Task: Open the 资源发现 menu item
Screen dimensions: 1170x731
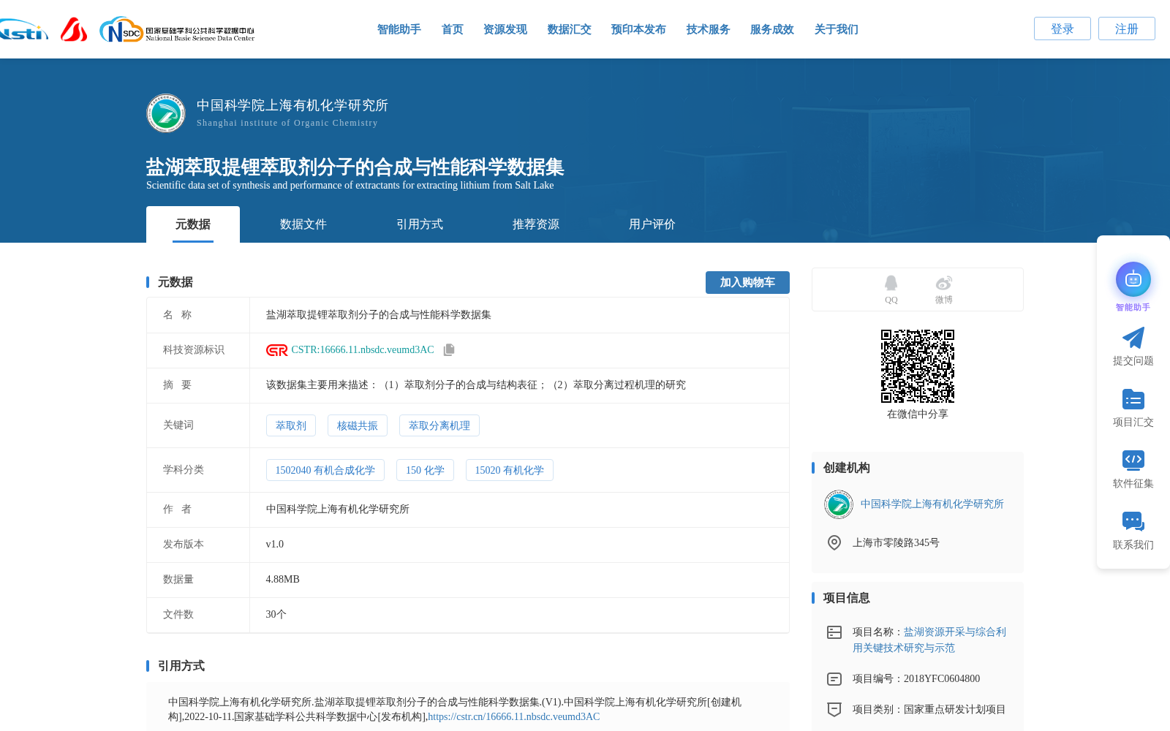Action: coord(505,29)
